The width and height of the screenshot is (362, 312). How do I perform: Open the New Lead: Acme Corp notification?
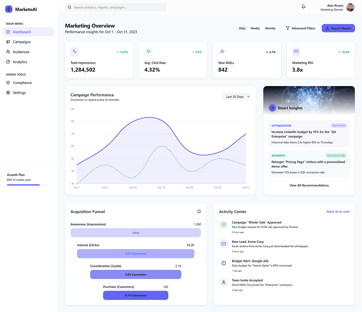point(284,246)
